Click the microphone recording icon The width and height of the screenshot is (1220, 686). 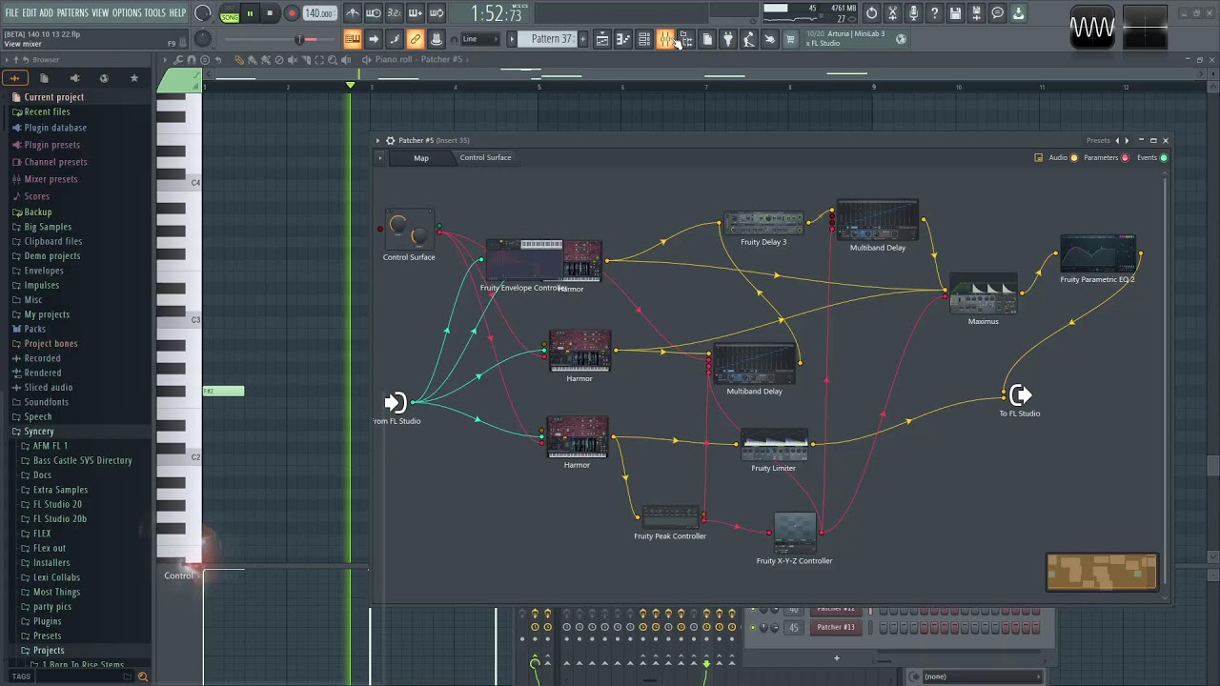click(913, 13)
